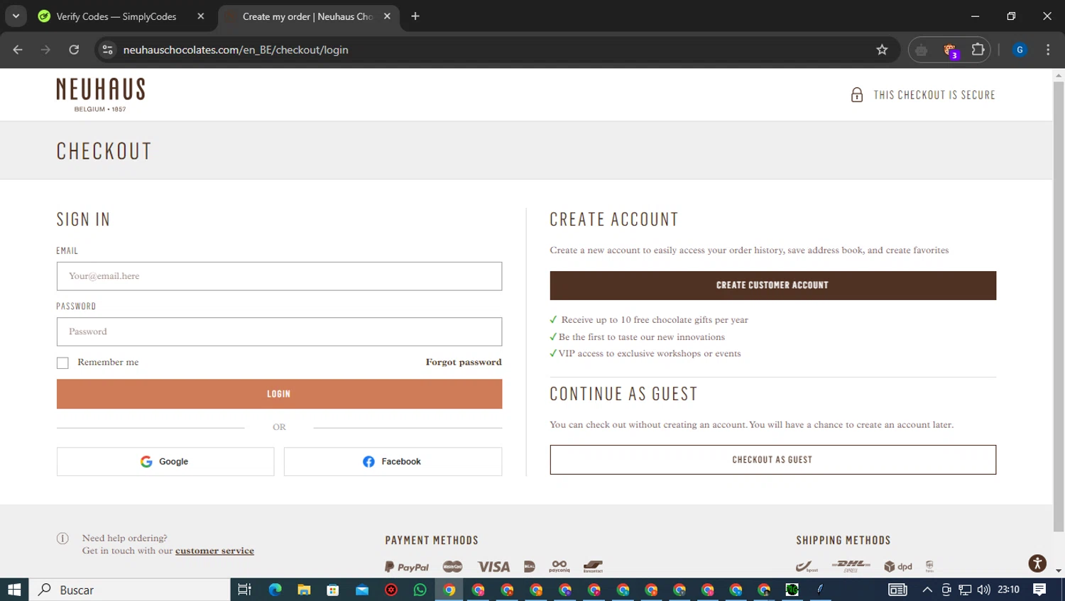1065x601 pixels.
Task: Close the Neuhaus checkout tab
Action: coord(387,16)
